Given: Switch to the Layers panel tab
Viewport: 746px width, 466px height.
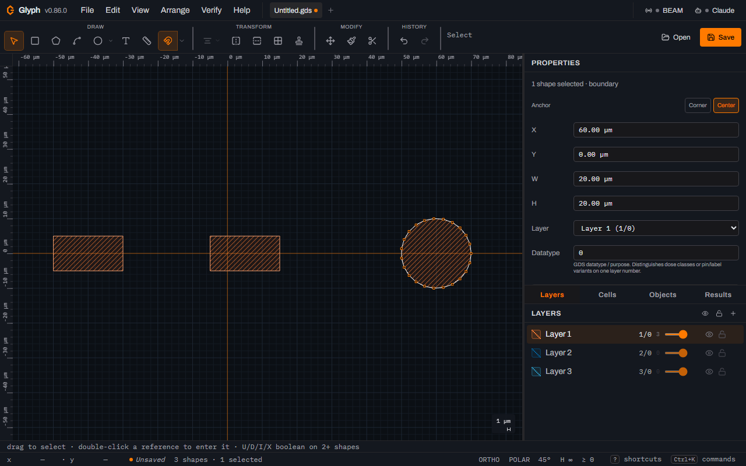Looking at the screenshot, I should click(552, 295).
